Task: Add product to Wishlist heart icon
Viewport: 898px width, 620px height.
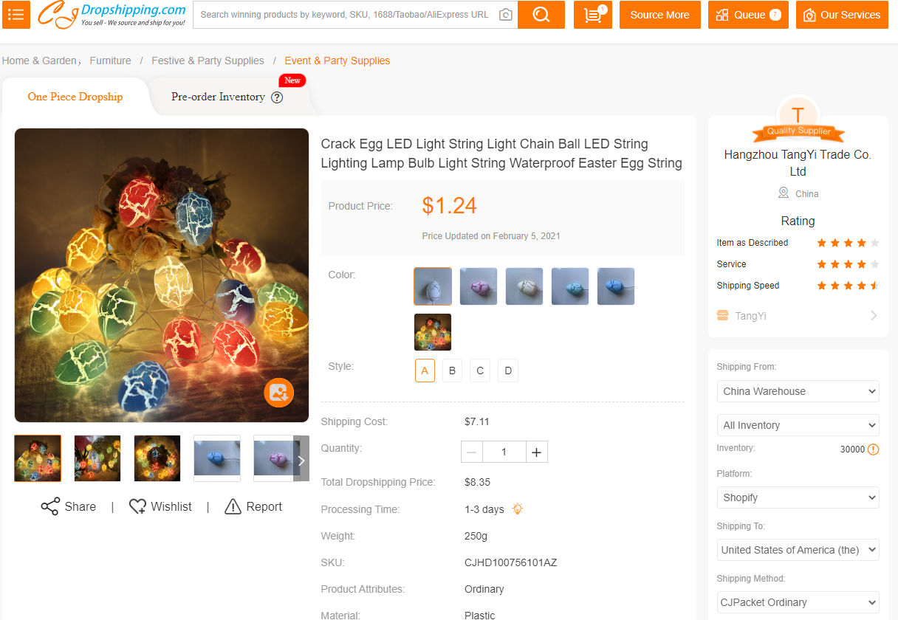Action: [137, 506]
